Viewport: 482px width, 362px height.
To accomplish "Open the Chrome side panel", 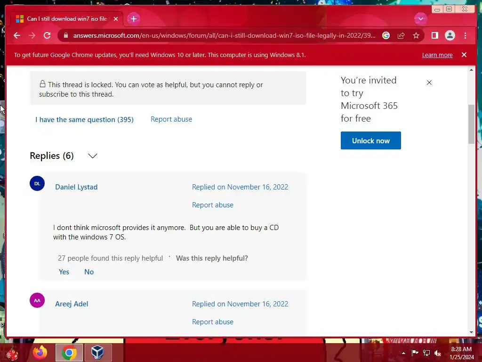I will pos(434,35).
